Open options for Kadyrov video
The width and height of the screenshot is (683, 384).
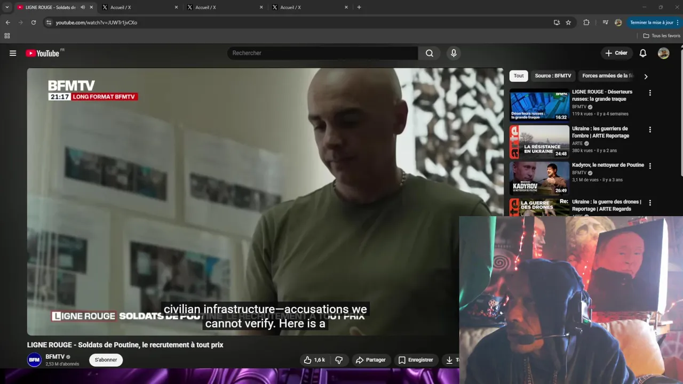(650, 166)
